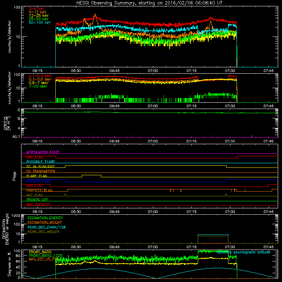The height and width of the screenshot is (282, 282).
Task: Click the HESSI Observing Summary plot title
Action: coord(149,3)
